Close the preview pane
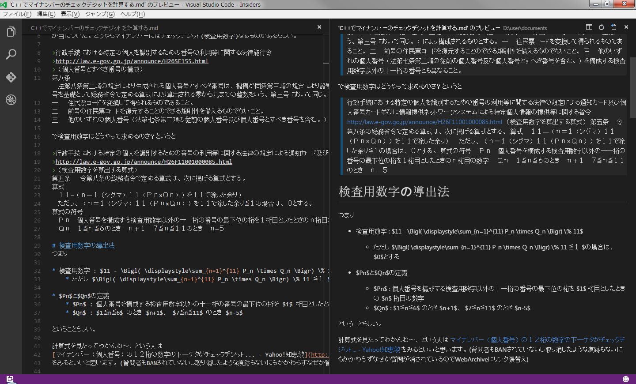This screenshot has height=384, width=636. pos(626,27)
